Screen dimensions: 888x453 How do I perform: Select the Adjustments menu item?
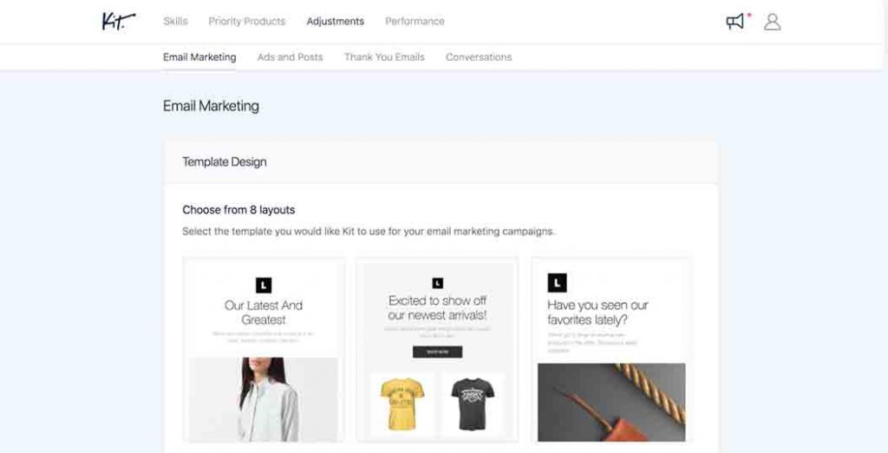click(336, 22)
